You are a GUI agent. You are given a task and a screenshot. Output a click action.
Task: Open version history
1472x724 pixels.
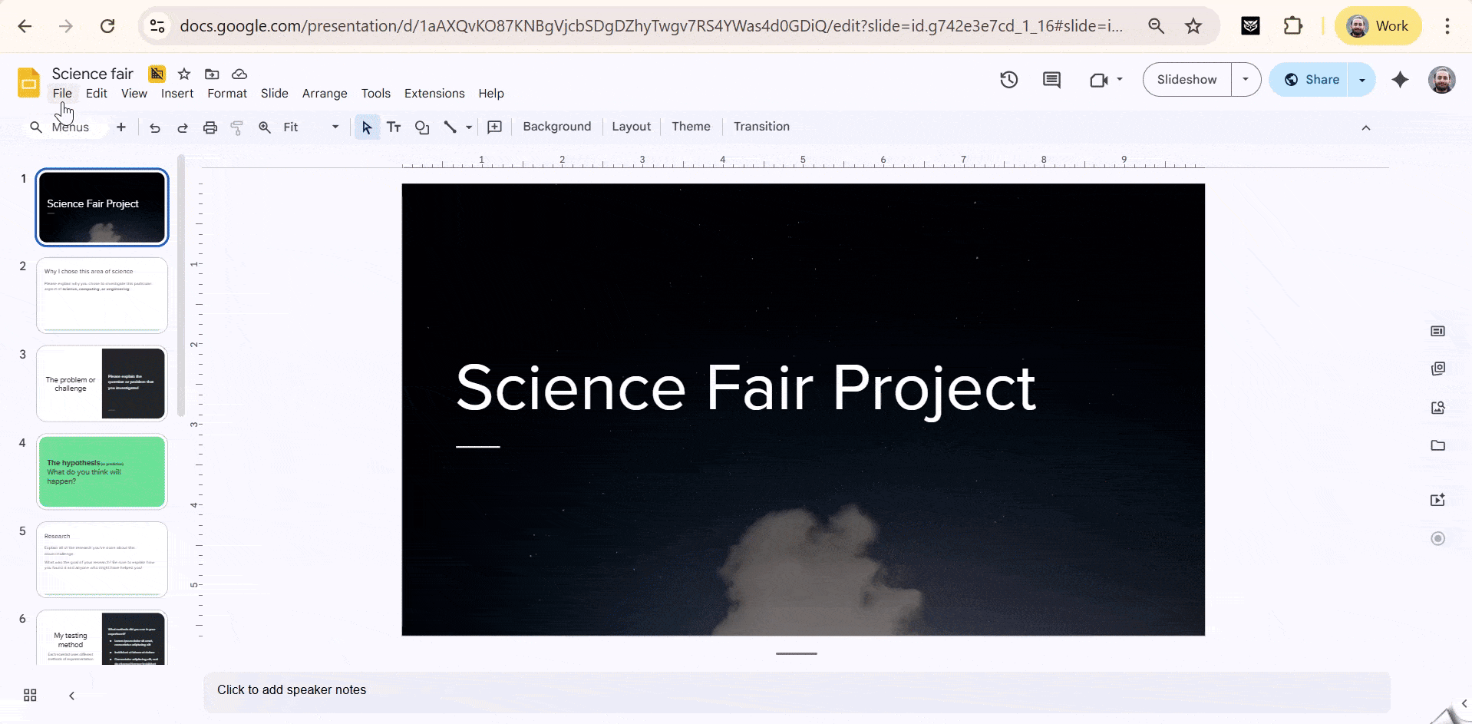pos(1008,79)
